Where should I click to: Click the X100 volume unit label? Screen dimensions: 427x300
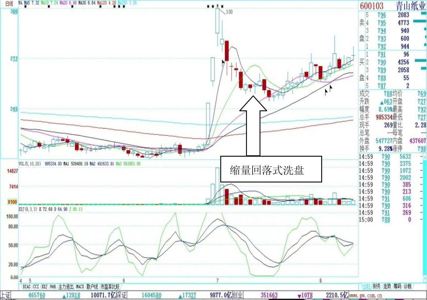tap(12, 202)
